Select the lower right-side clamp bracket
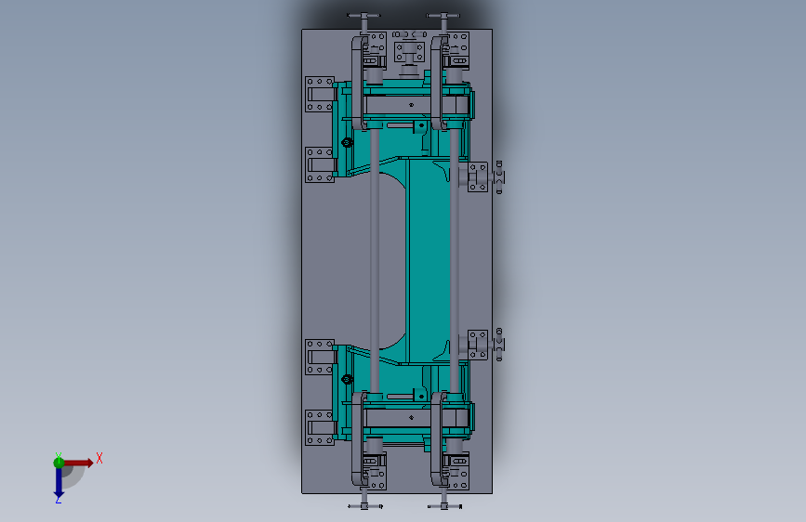 click(x=478, y=346)
